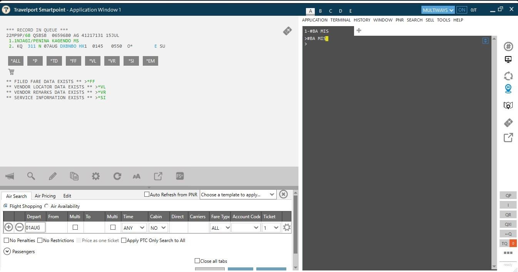Click the From airport input field
This screenshot has height=272, width=518.
tap(57, 227)
